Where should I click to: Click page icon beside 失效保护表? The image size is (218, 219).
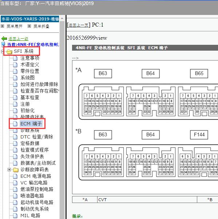click(x=15, y=157)
